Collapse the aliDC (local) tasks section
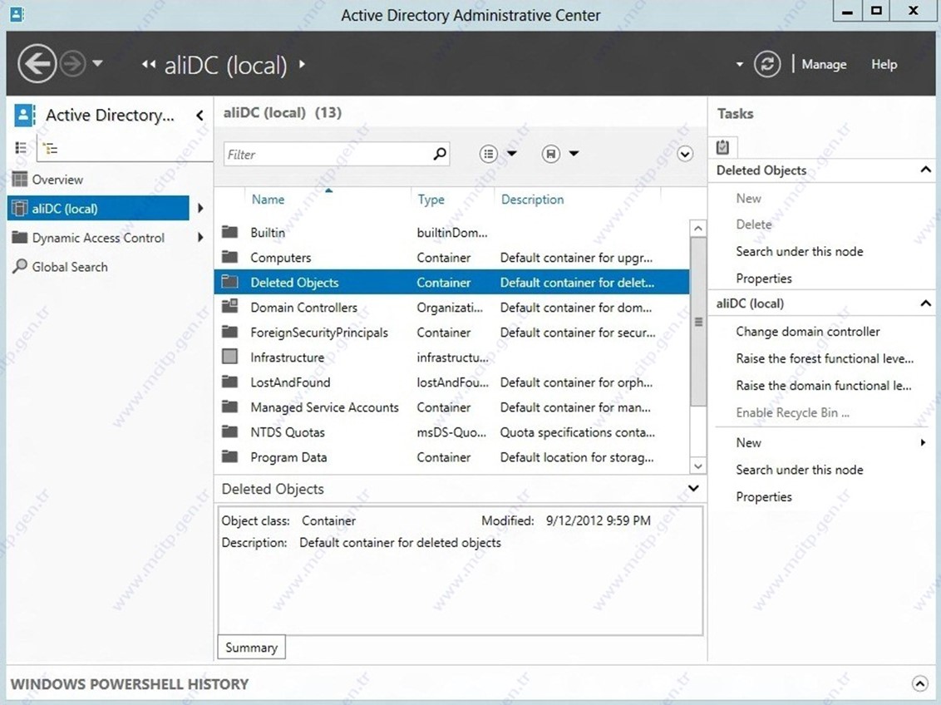 [x=925, y=303]
